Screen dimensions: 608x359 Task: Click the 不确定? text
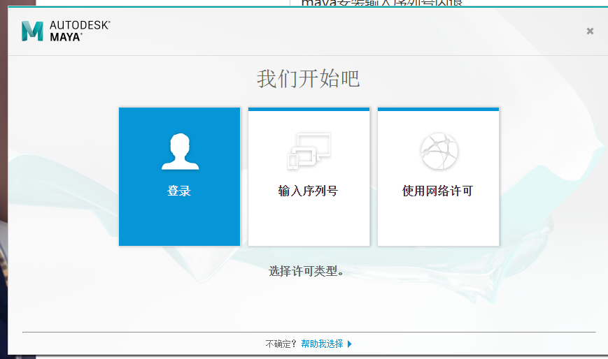pos(281,344)
